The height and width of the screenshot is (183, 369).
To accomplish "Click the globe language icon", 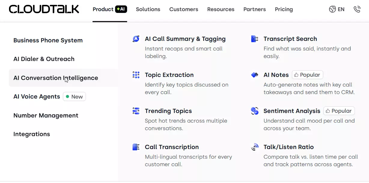I will point(332,9).
